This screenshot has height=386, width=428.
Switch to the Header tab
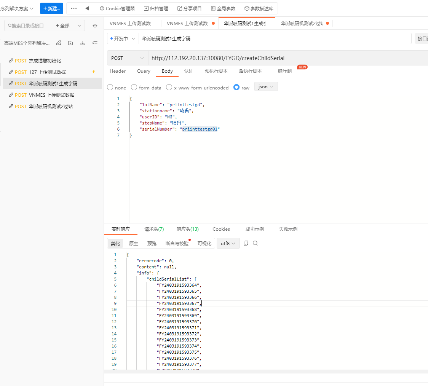click(x=118, y=71)
